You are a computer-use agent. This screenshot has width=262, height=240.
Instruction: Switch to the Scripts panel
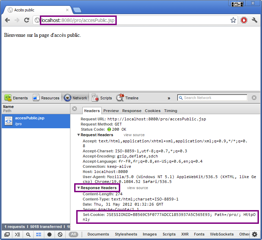point(102,98)
